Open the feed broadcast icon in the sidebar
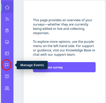The height and width of the screenshot is (103, 106). click(7, 19)
